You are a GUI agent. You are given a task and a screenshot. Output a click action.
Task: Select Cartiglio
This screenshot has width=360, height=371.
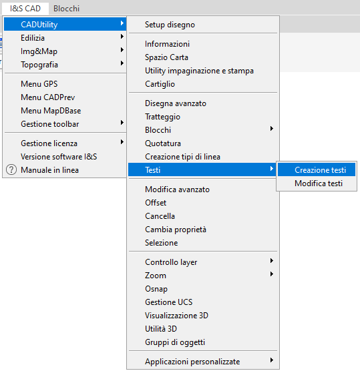click(x=203, y=84)
